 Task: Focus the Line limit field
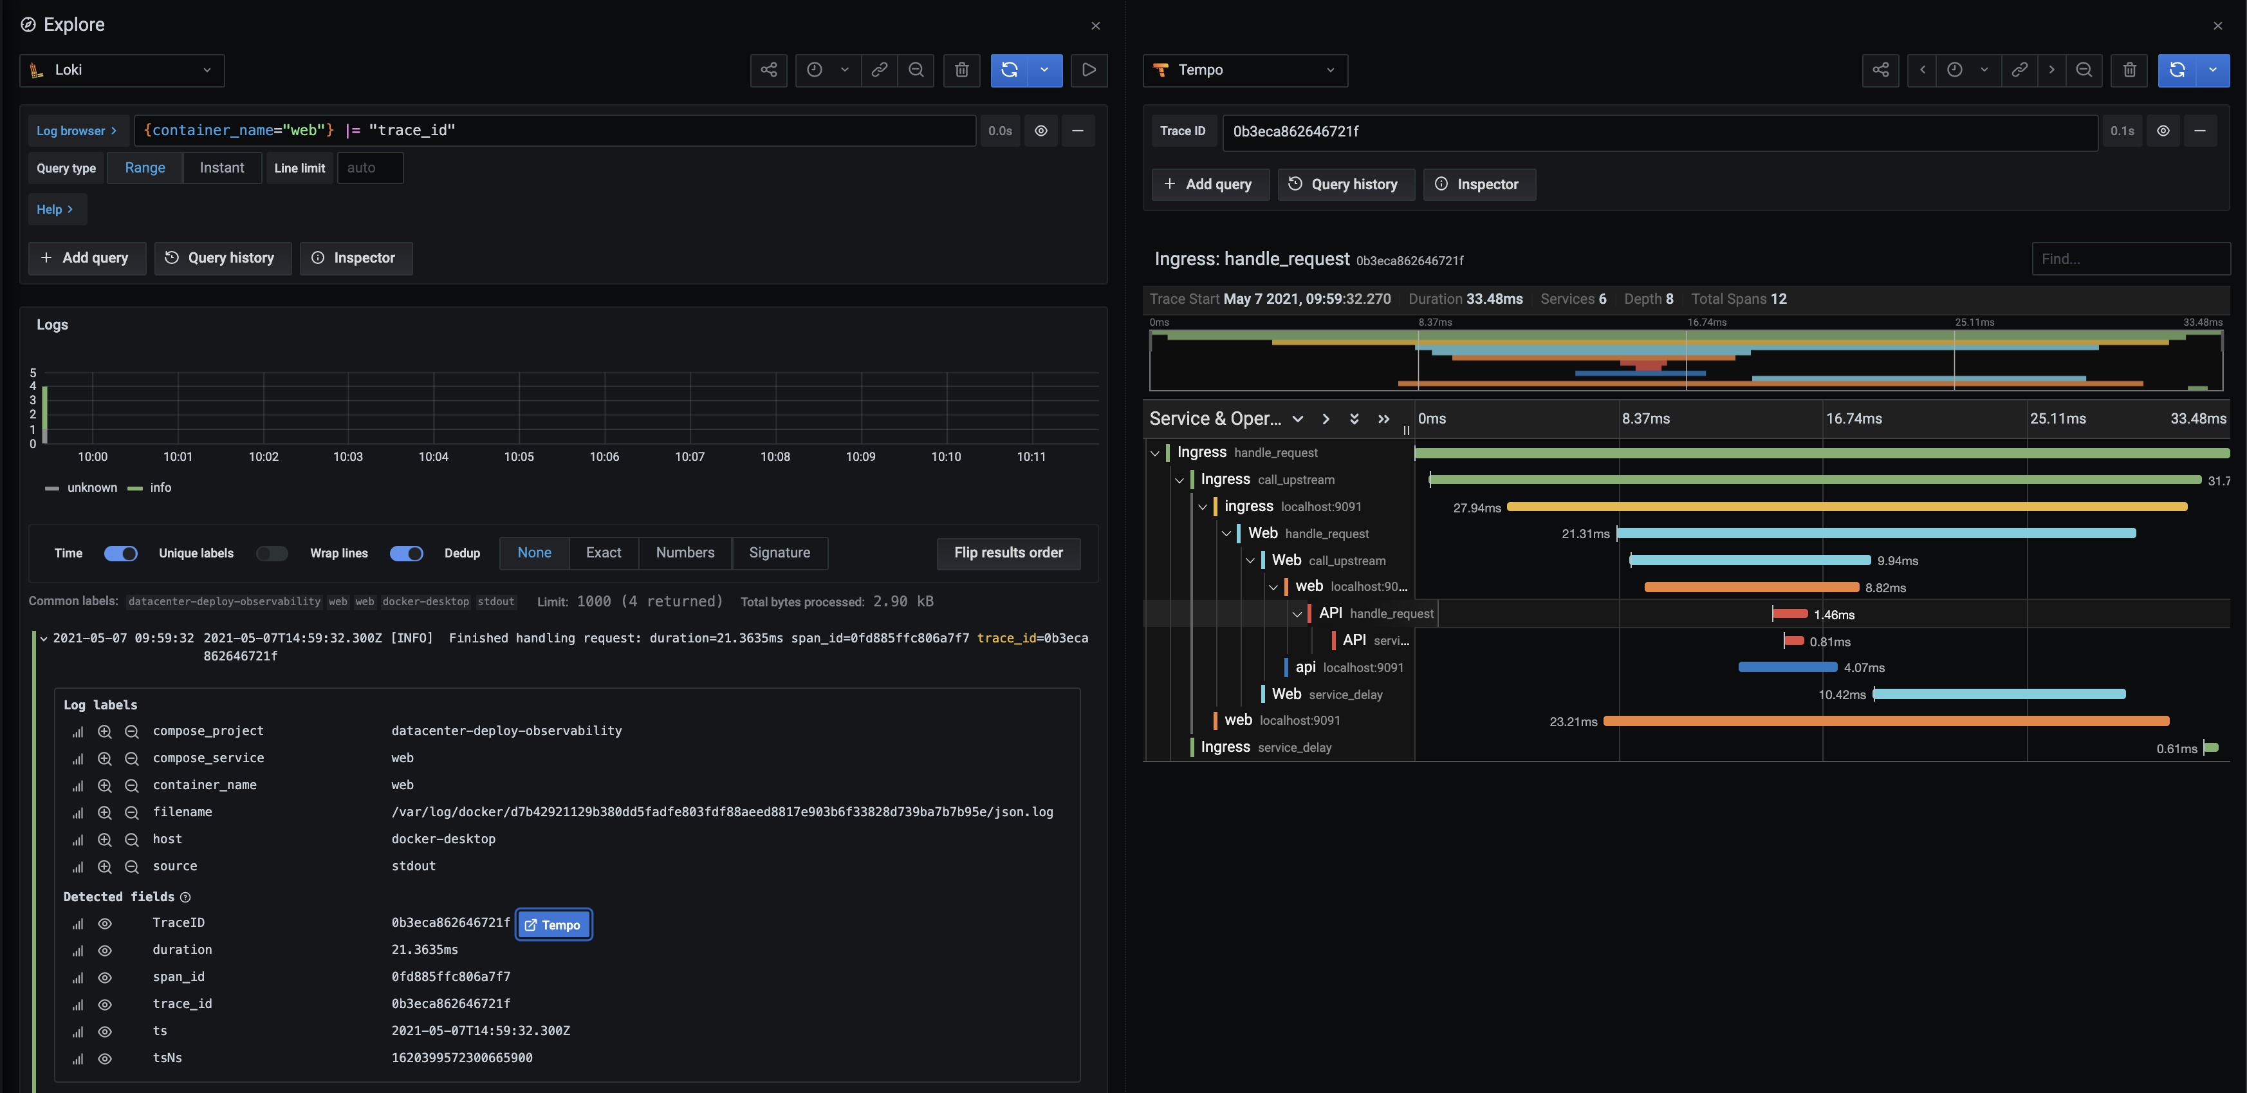370,167
